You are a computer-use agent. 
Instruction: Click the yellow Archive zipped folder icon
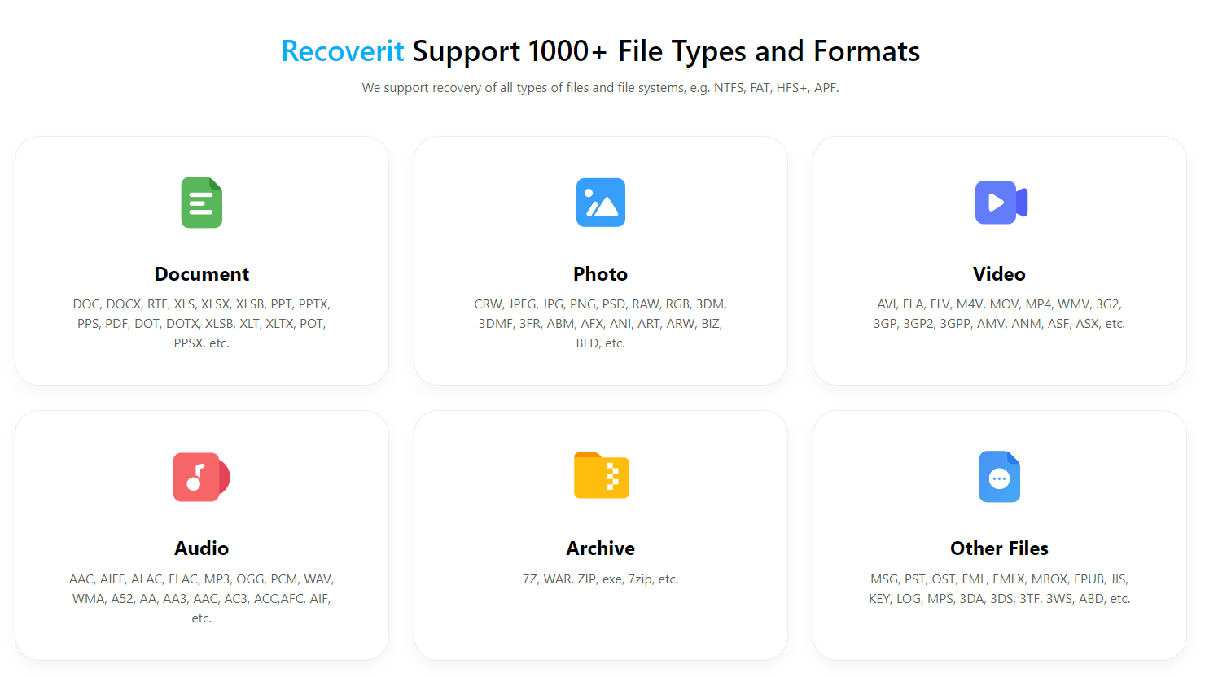[x=602, y=475]
